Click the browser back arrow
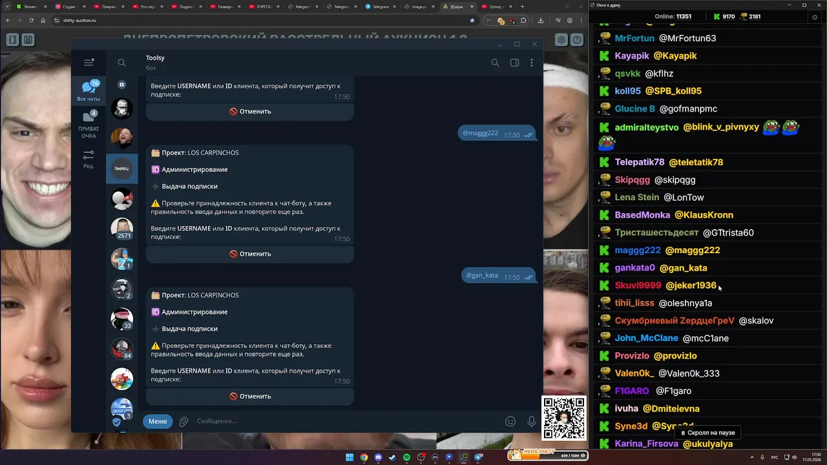Viewport: 827px width, 465px height. coord(8,20)
